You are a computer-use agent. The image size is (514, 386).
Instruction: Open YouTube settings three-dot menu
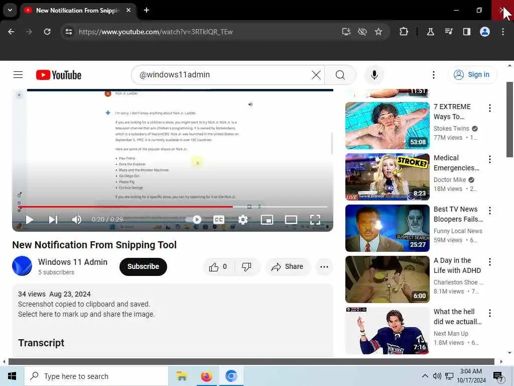pos(433,75)
